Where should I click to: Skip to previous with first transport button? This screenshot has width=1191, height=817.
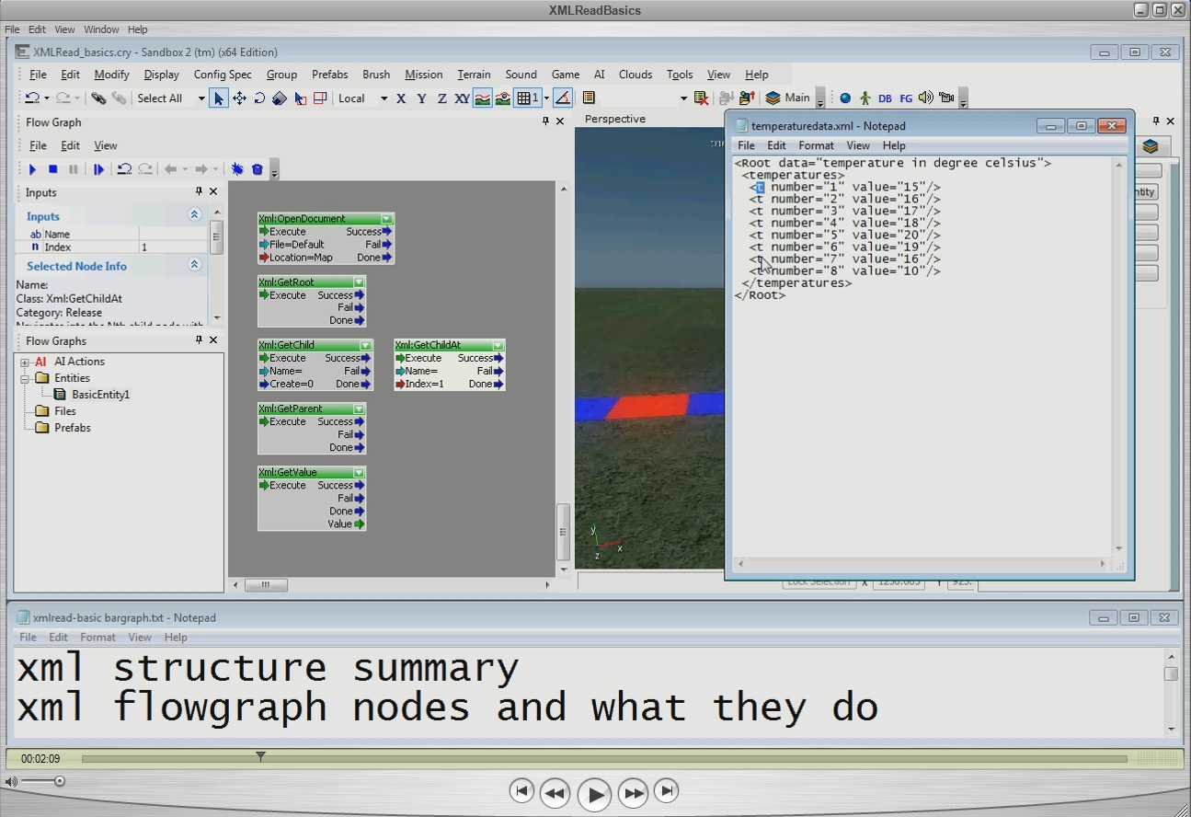(x=521, y=790)
